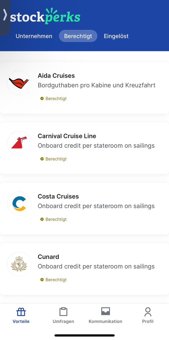This screenshot has height=340, width=169.
Task: Tap the Aida Cruises lips logo
Action: (x=19, y=83)
